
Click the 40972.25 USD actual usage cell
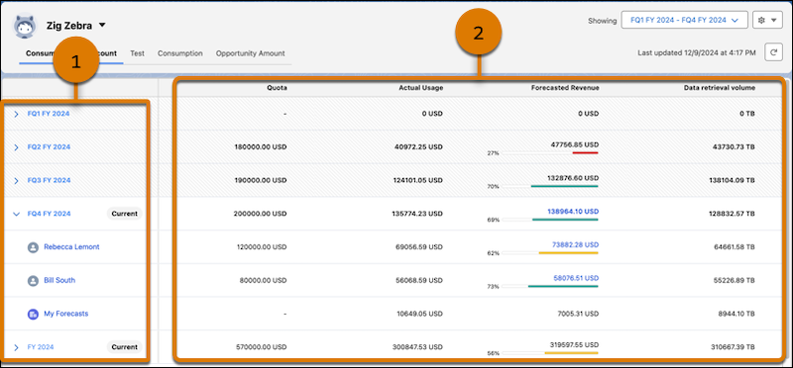(418, 146)
